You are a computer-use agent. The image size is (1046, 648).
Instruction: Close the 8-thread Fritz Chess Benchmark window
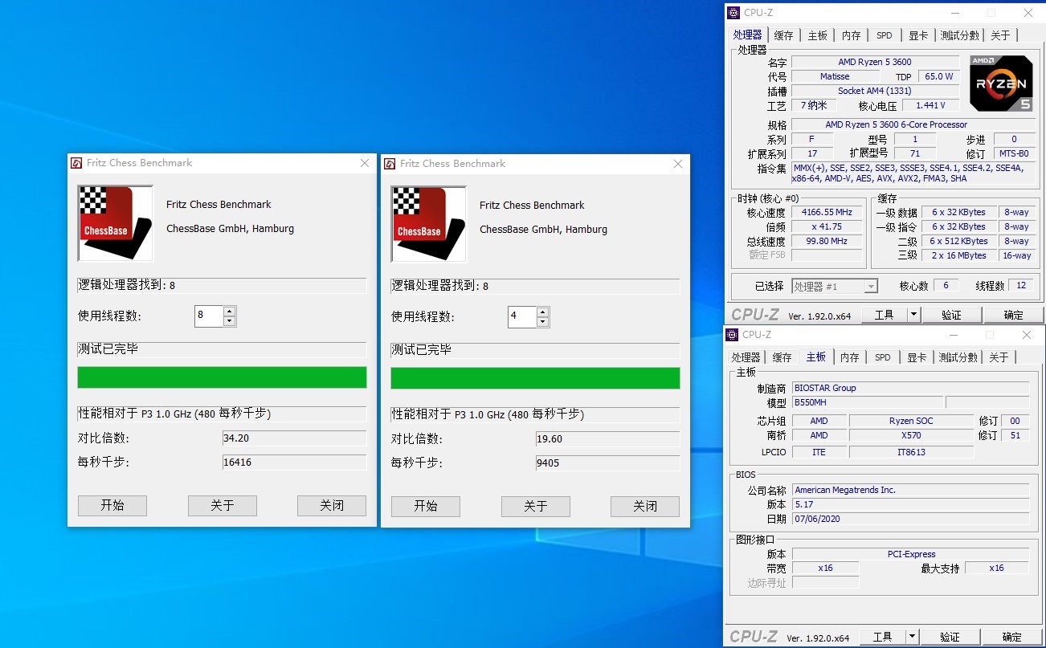click(365, 163)
